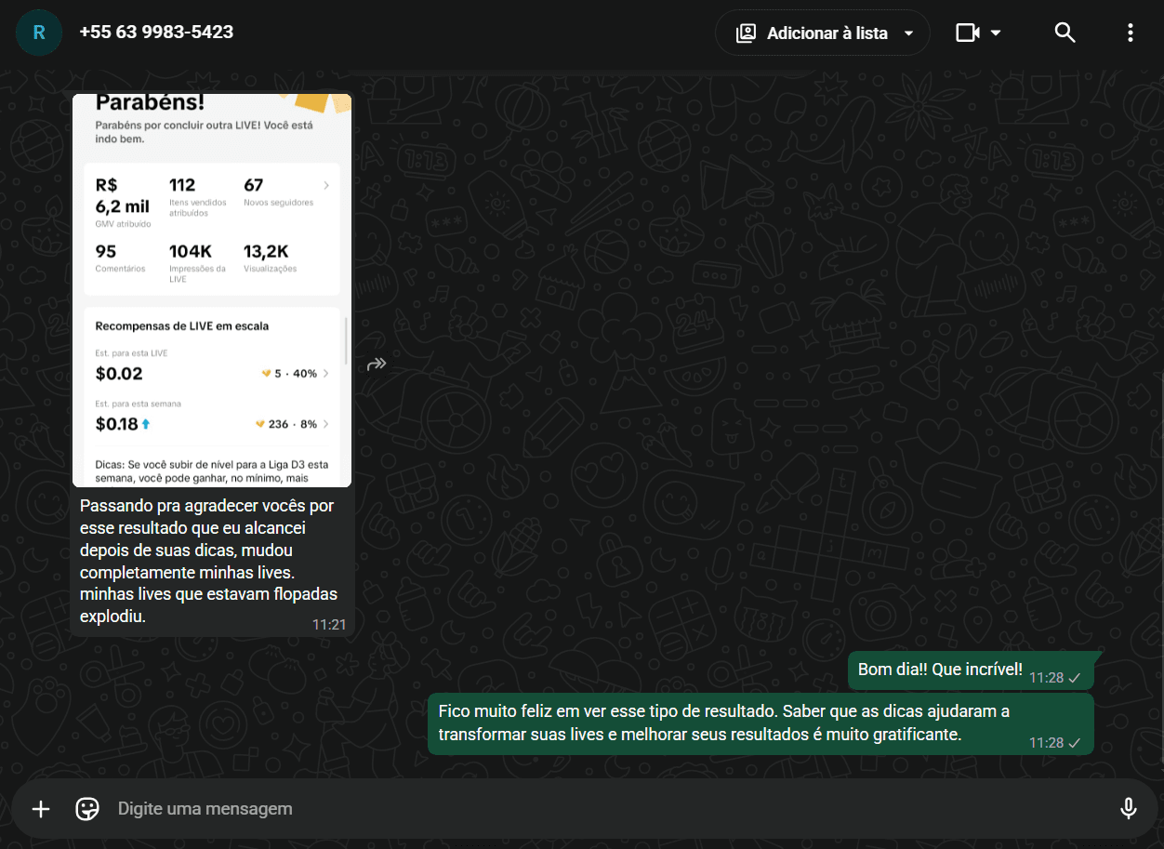
Task: Click the Passando pra agradecer caption text
Action: click(208, 561)
